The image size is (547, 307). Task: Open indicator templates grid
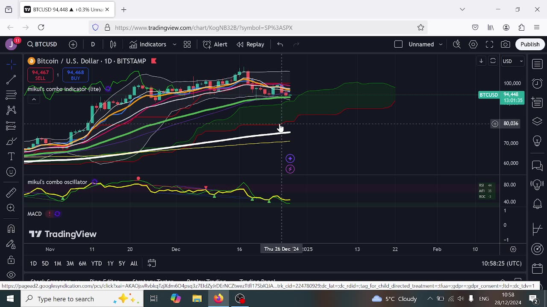[x=187, y=44]
